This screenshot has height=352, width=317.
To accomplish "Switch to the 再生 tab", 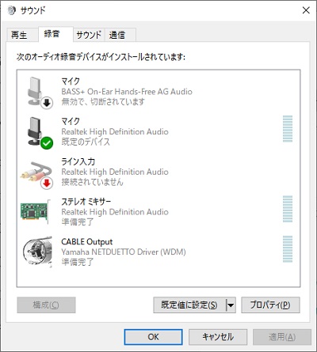I will 20,35.
